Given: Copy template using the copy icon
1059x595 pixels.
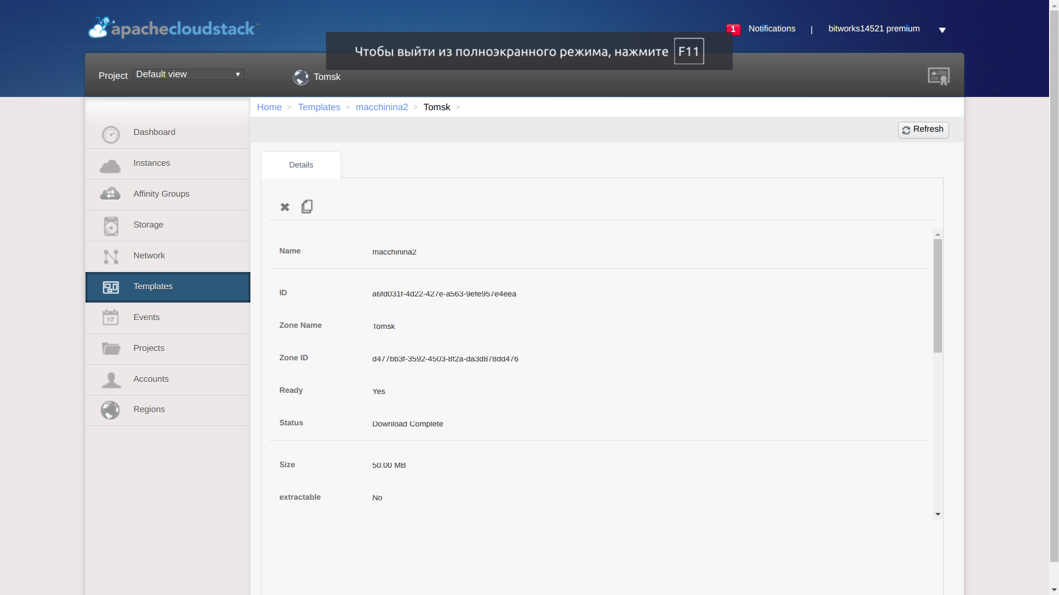Looking at the screenshot, I should click(307, 207).
